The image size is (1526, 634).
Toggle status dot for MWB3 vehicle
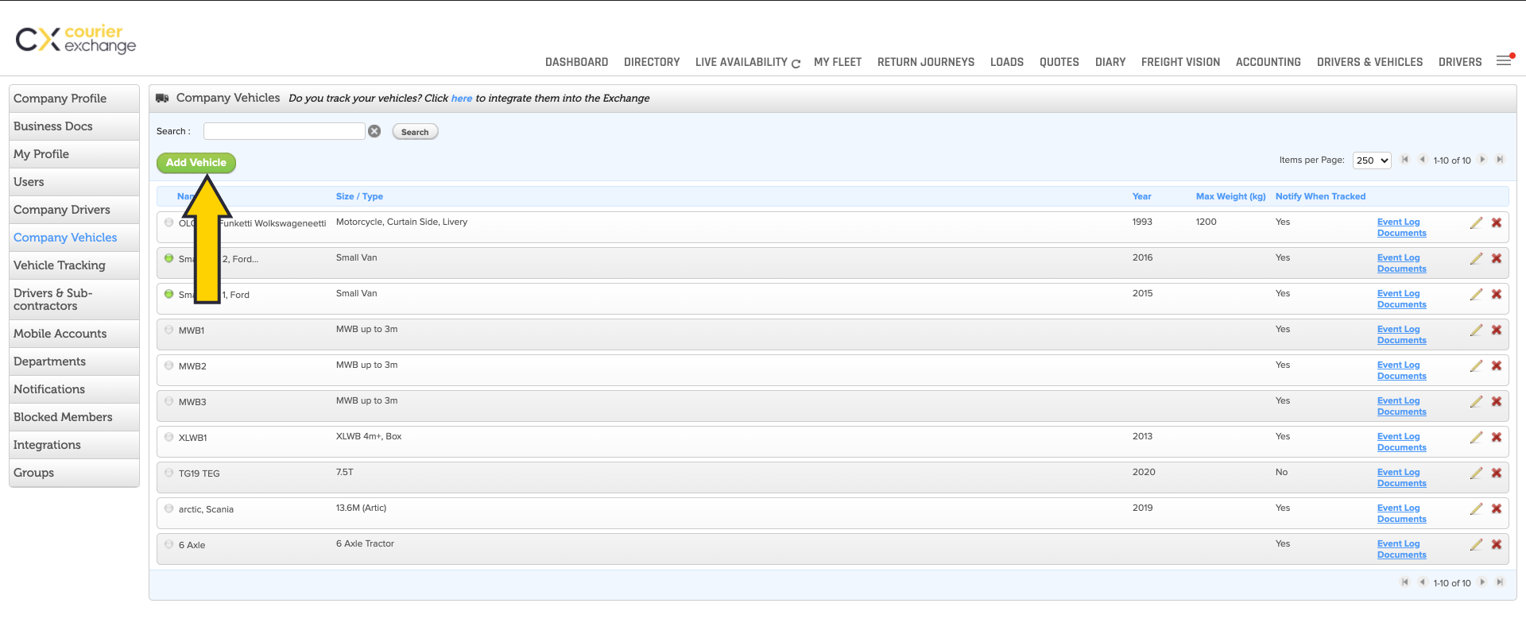pos(169,401)
